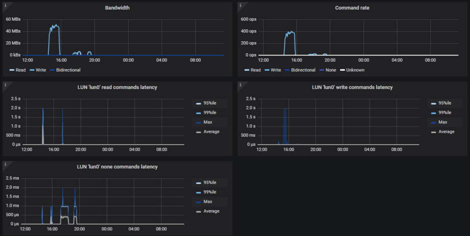
Task: Click the peak in the Bandwidth graph
Action: click(56, 25)
